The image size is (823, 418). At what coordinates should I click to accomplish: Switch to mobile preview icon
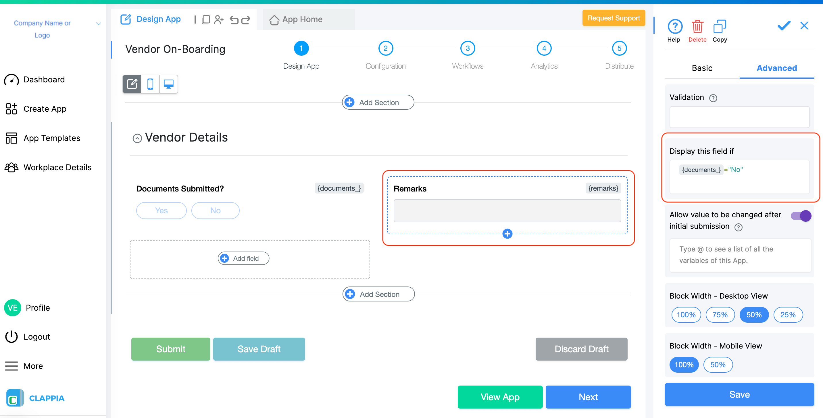[x=150, y=84]
